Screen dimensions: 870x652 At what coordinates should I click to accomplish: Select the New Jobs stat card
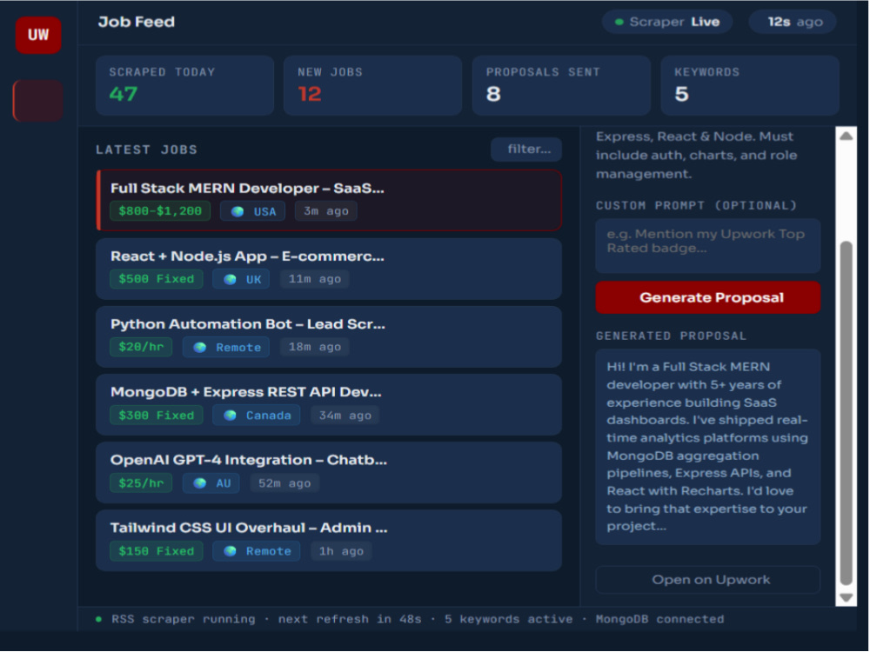click(x=373, y=85)
